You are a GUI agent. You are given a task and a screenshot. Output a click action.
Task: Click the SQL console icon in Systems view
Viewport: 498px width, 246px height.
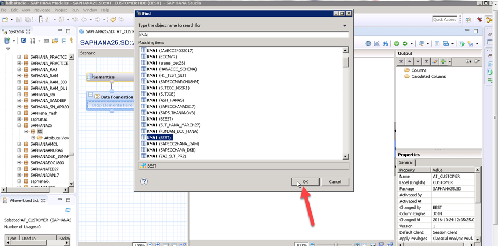(x=47, y=41)
